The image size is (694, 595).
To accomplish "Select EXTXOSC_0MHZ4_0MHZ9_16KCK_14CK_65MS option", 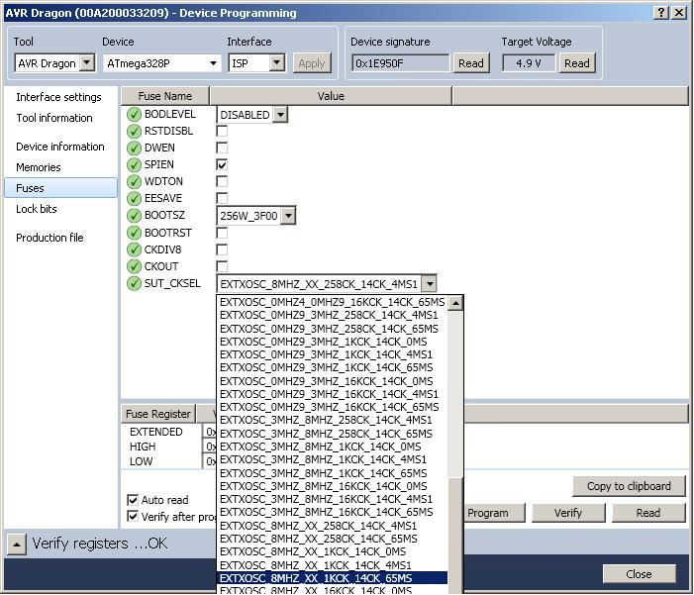I will (x=332, y=302).
